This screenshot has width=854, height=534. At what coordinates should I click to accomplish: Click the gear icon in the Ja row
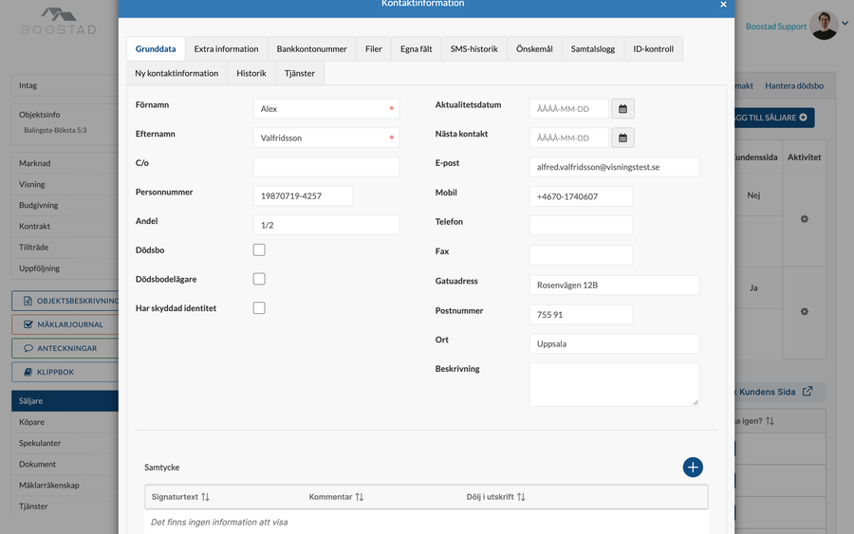(805, 311)
